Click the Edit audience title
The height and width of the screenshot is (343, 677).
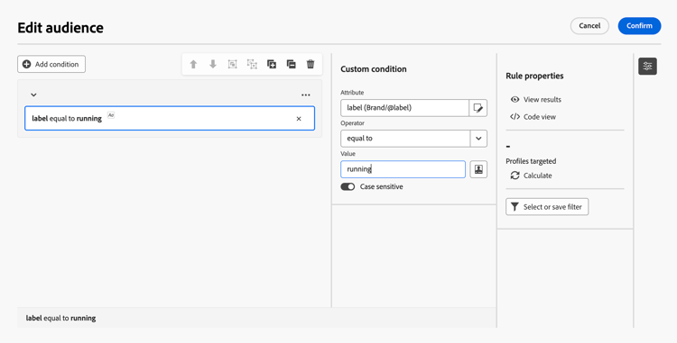(x=60, y=28)
